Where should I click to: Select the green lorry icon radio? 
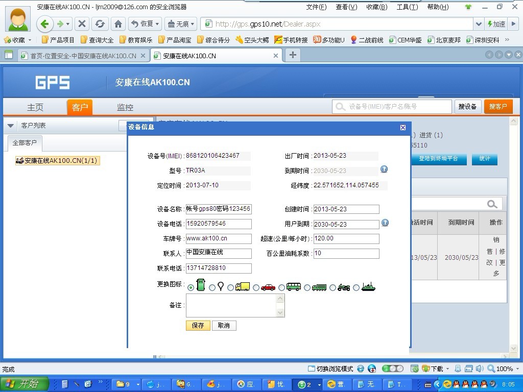click(307, 287)
